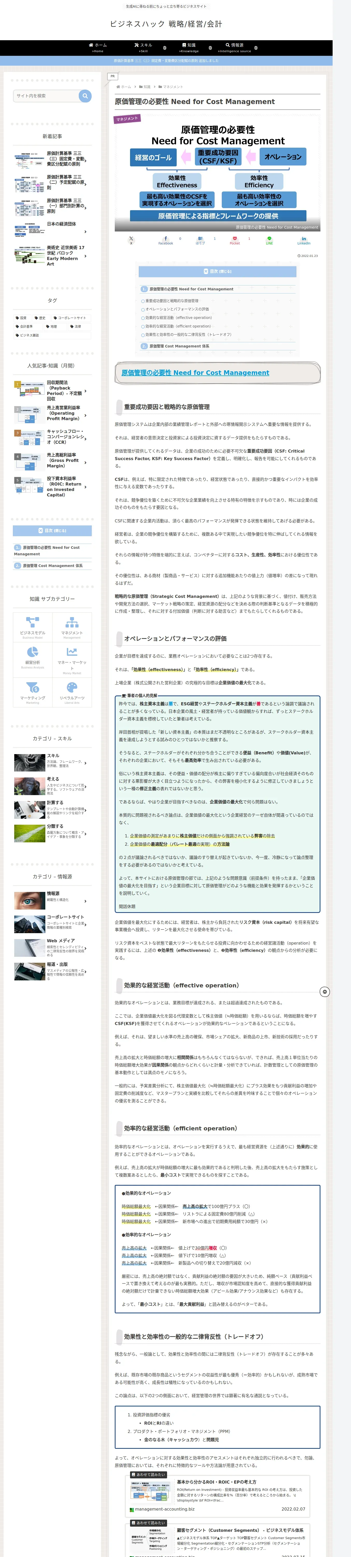Open the 報道・出版 category card
Image resolution: width=351 pixels, height=1557 pixels.
53,971
